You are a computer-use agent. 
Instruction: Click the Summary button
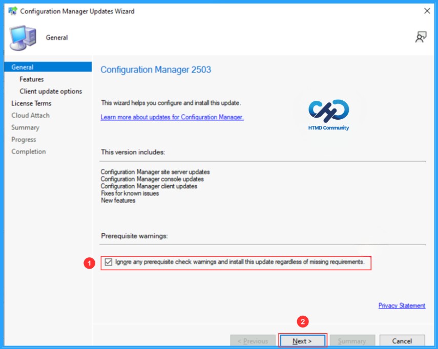click(x=352, y=341)
